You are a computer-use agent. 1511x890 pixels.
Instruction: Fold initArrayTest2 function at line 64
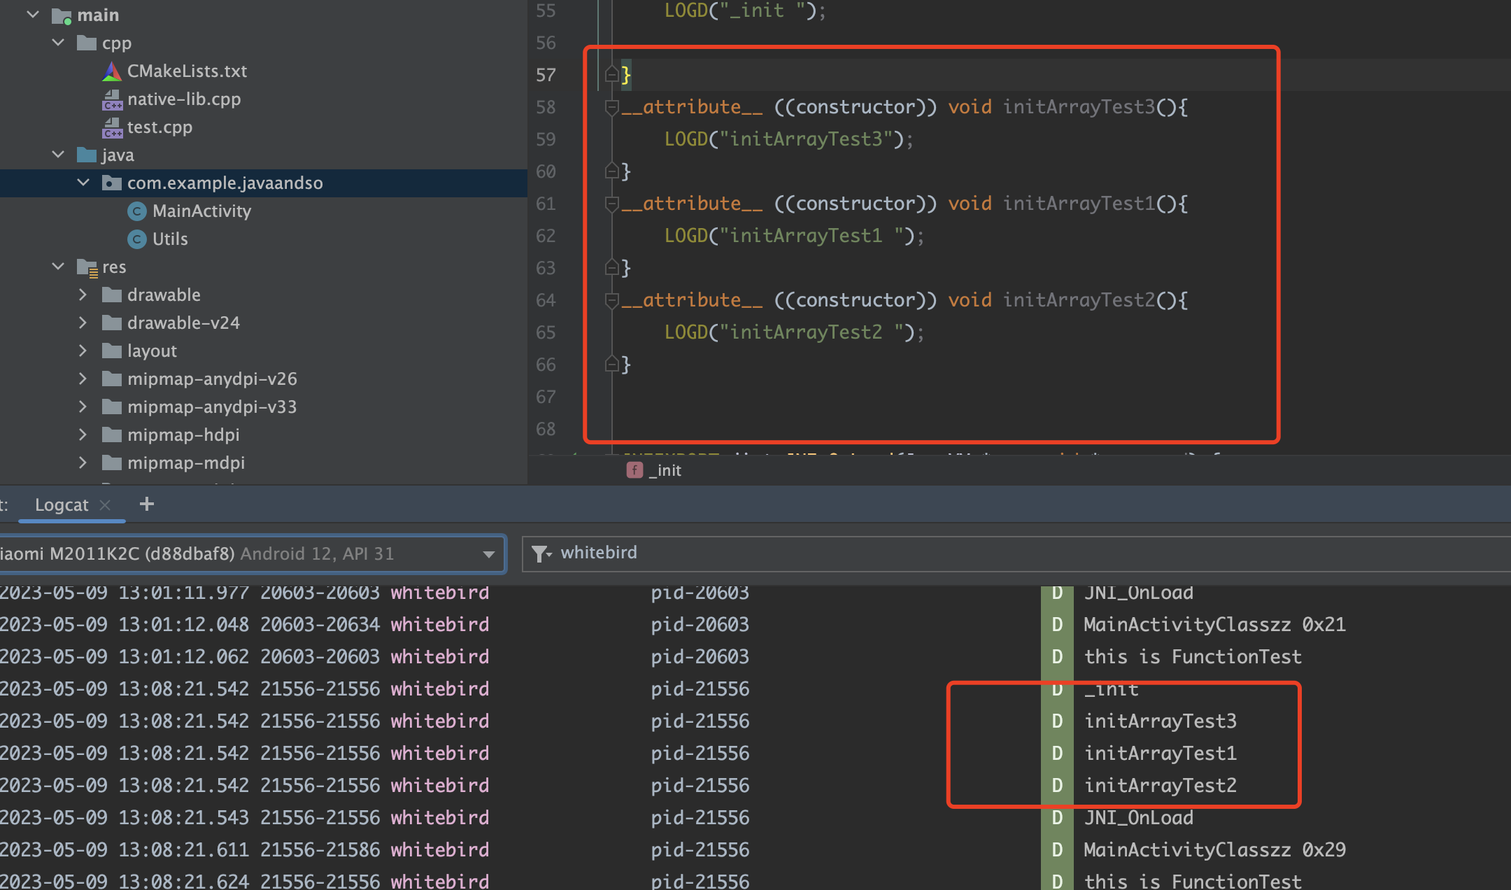click(611, 300)
